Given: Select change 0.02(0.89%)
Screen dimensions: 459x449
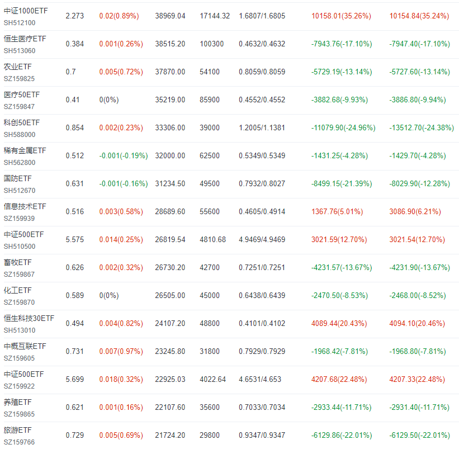Looking at the screenshot, I should point(119,16).
